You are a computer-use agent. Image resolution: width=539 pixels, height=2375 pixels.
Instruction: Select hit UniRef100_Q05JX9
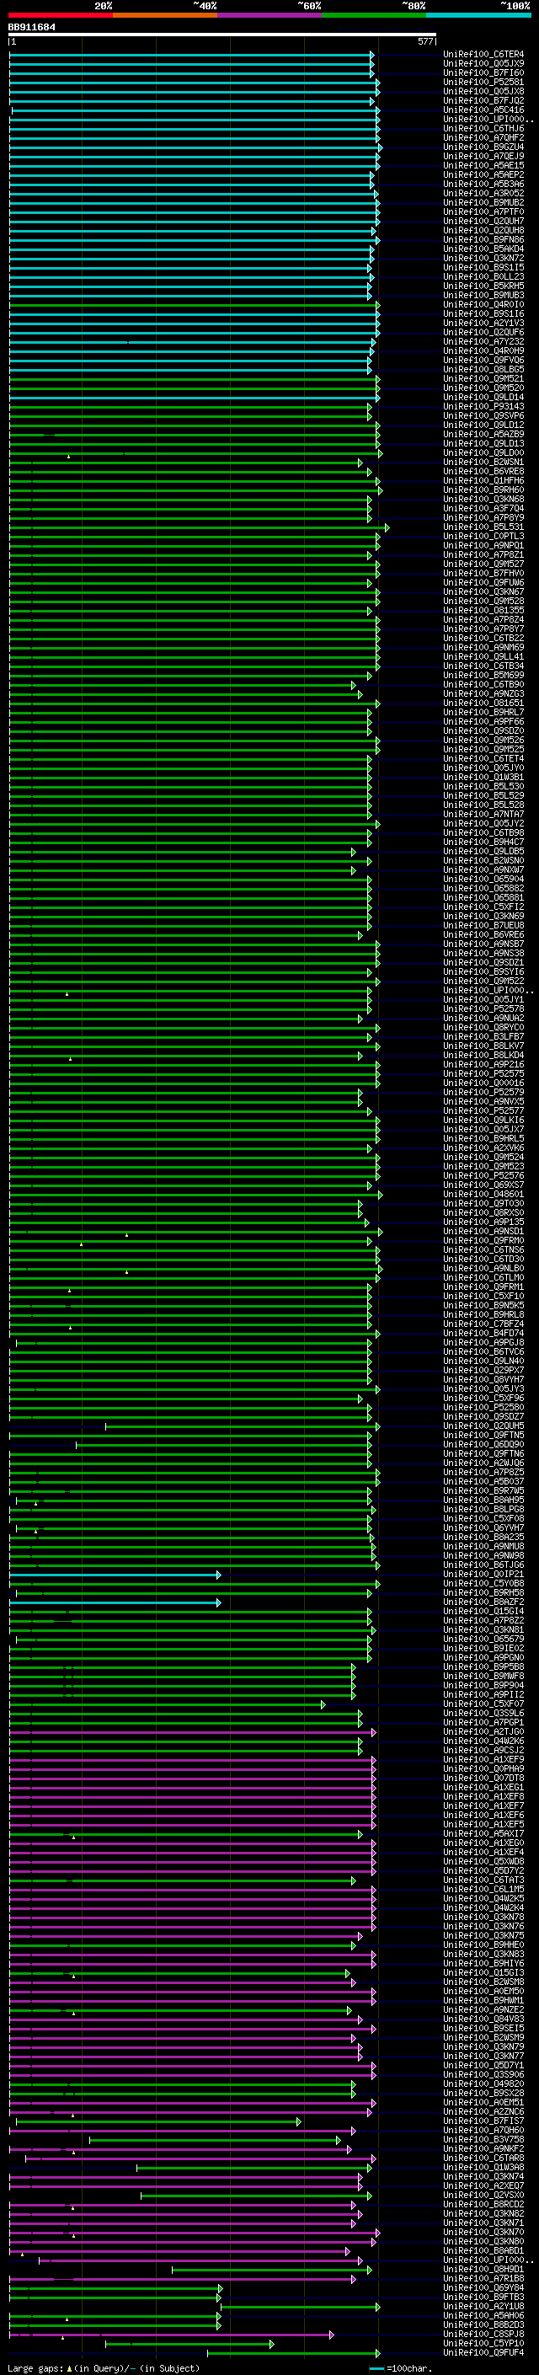pos(483,64)
